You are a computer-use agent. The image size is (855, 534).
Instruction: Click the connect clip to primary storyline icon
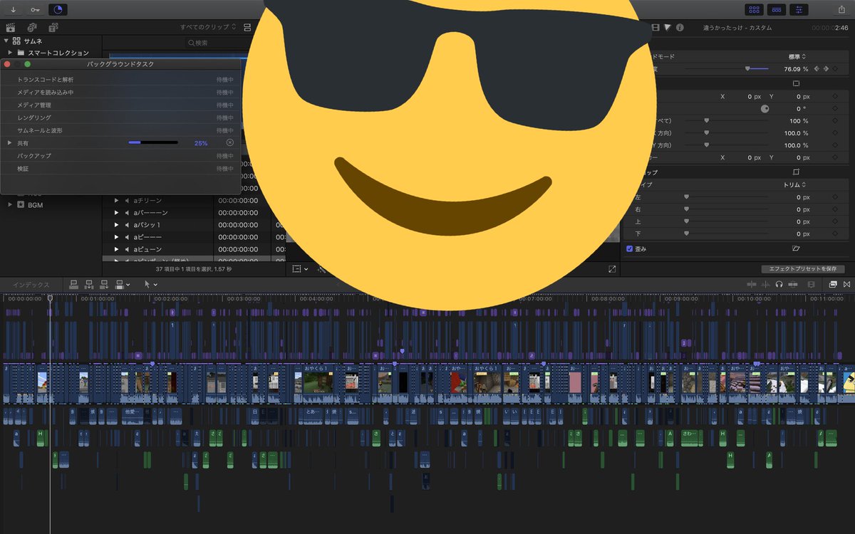pyautogui.click(x=74, y=284)
